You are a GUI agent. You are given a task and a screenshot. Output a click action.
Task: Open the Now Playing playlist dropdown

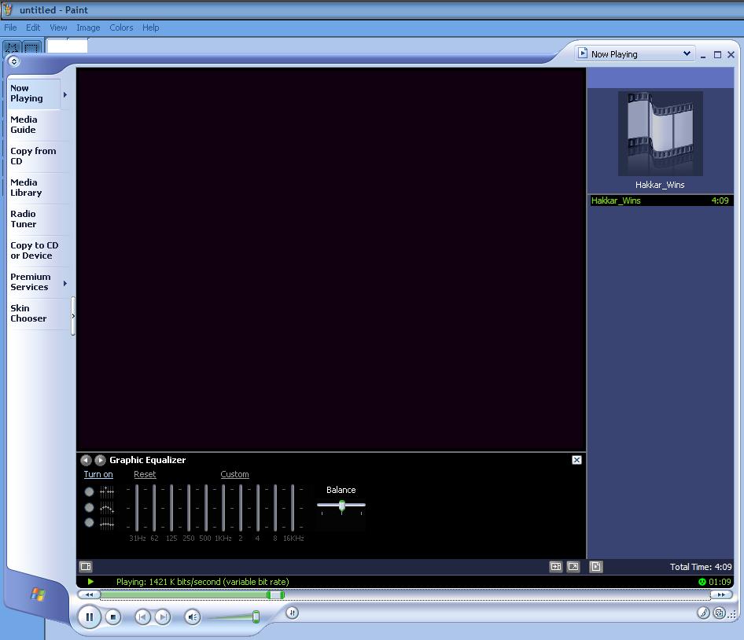click(635, 53)
